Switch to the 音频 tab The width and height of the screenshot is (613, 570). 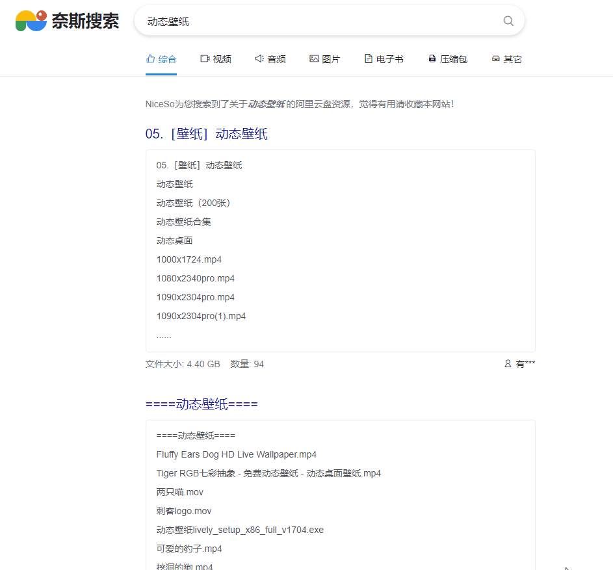(x=270, y=59)
